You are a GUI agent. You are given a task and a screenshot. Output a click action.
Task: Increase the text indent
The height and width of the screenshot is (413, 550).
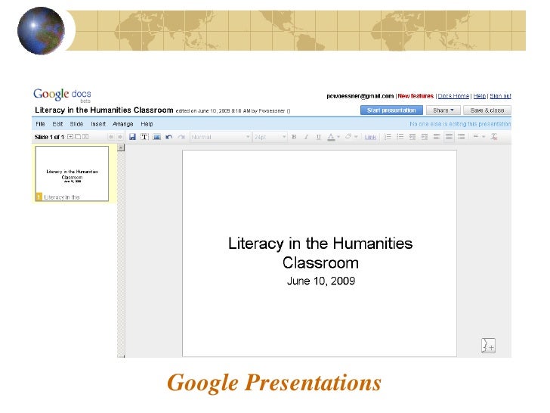[x=425, y=137]
